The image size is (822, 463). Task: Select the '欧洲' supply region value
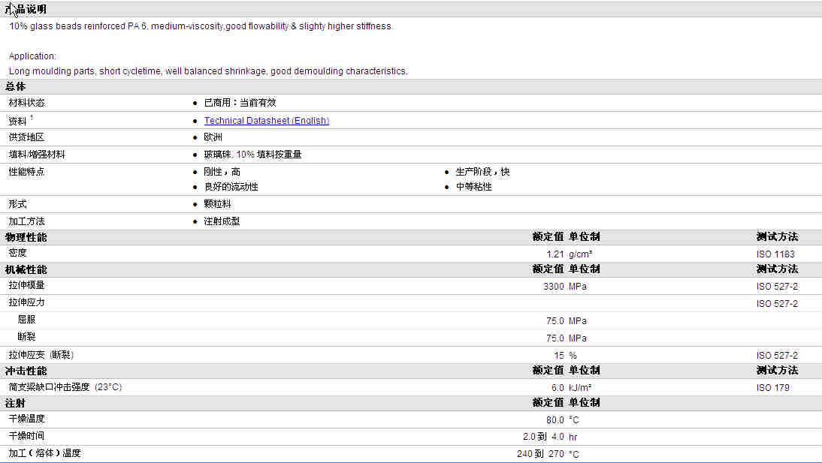tap(213, 137)
